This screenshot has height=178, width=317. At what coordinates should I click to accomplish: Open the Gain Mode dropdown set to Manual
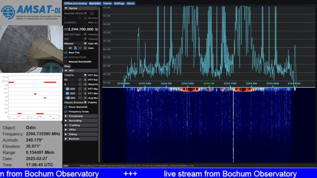click(85, 43)
